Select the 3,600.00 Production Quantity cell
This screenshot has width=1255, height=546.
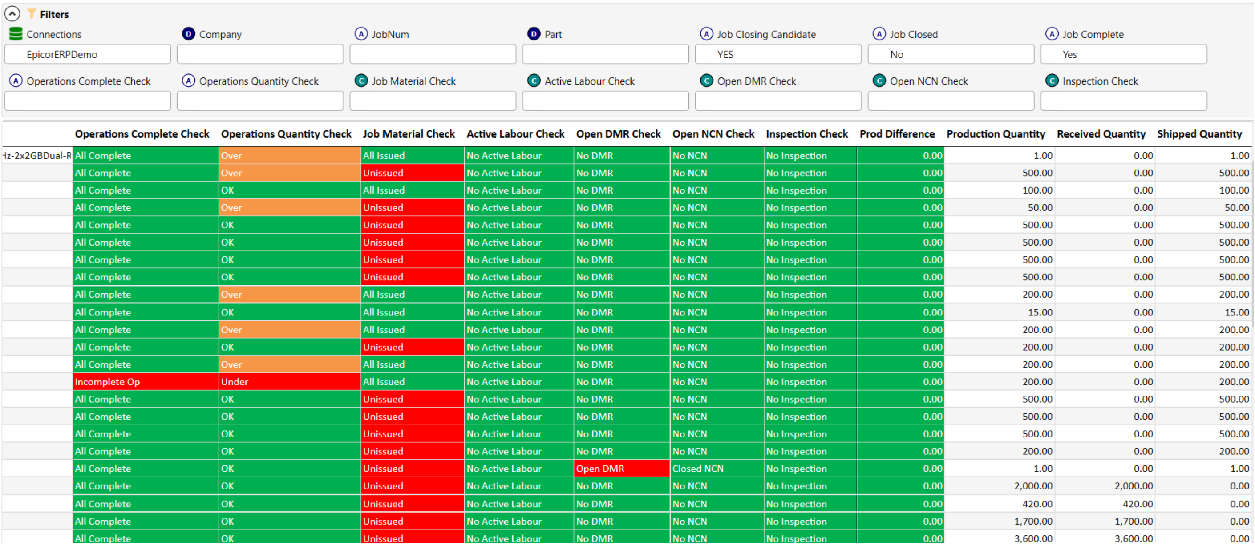pos(1000,538)
